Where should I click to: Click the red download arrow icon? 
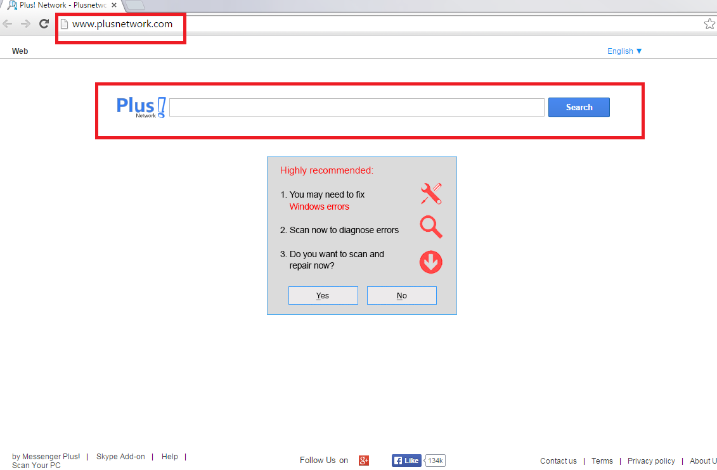tap(430, 262)
